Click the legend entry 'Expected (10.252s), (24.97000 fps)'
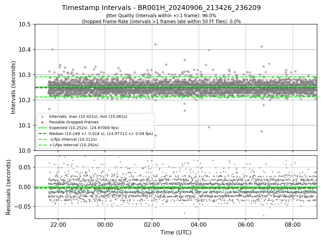 coord(84,128)
